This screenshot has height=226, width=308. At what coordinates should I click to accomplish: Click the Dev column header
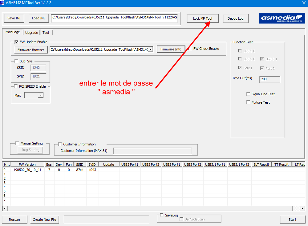[59, 165]
